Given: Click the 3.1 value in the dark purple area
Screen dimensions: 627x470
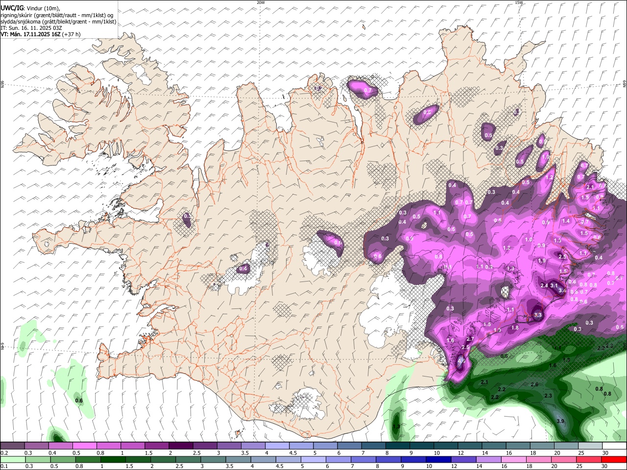Looking at the screenshot, I should [554, 285].
